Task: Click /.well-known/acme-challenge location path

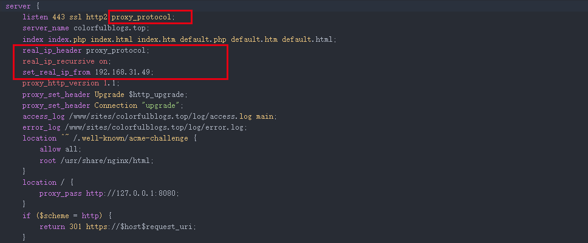Action: 131,138
